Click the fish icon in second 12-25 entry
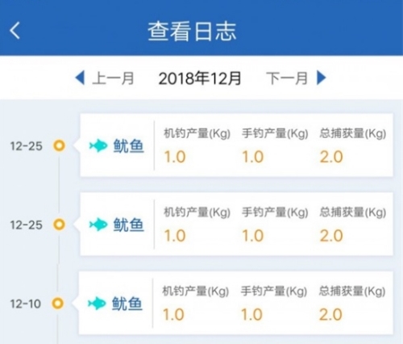The image size is (403, 344). 98,224
